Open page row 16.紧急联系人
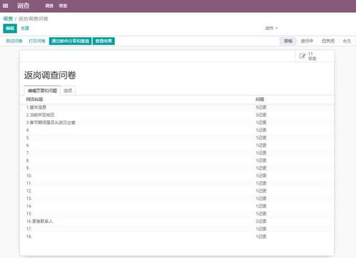This screenshot has height=258, width=356. 177,222
